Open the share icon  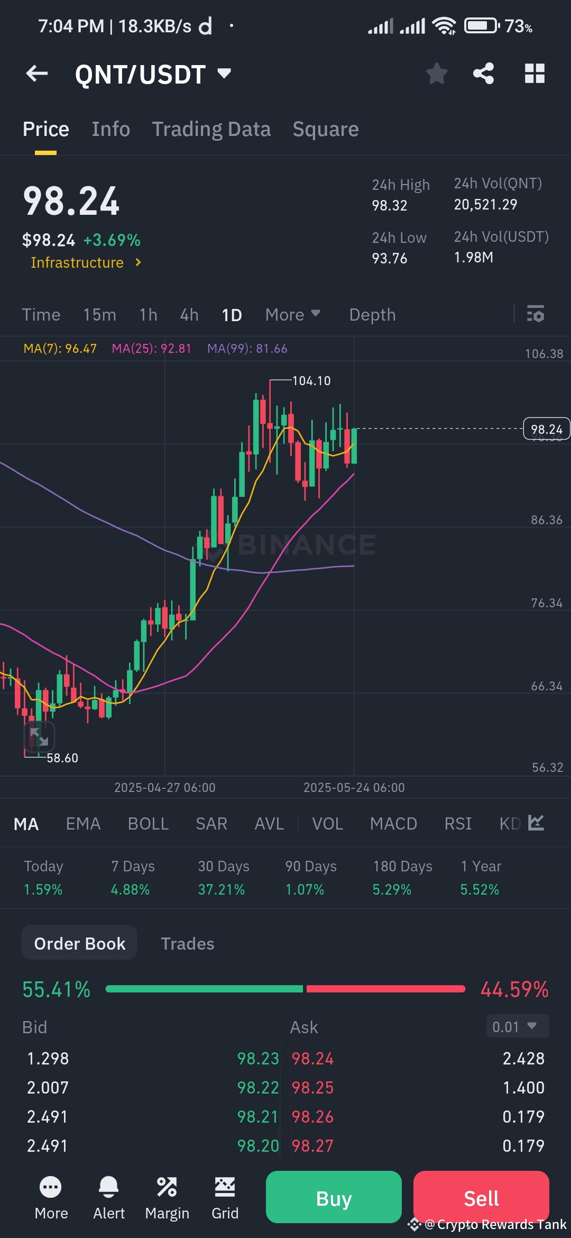click(x=484, y=74)
